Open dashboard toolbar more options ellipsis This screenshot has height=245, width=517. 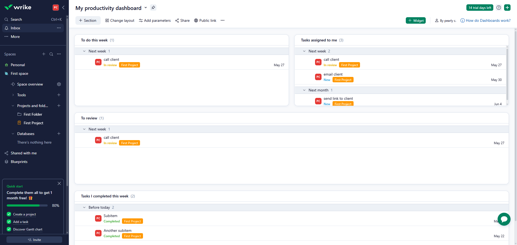pos(222,20)
